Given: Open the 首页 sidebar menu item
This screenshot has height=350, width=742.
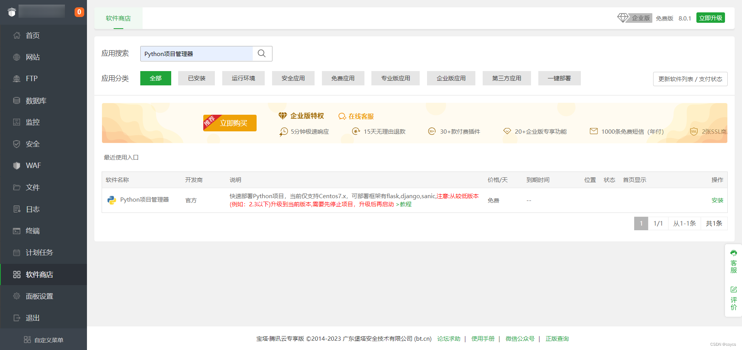Looking at the screenshot, I should point(44,36).
